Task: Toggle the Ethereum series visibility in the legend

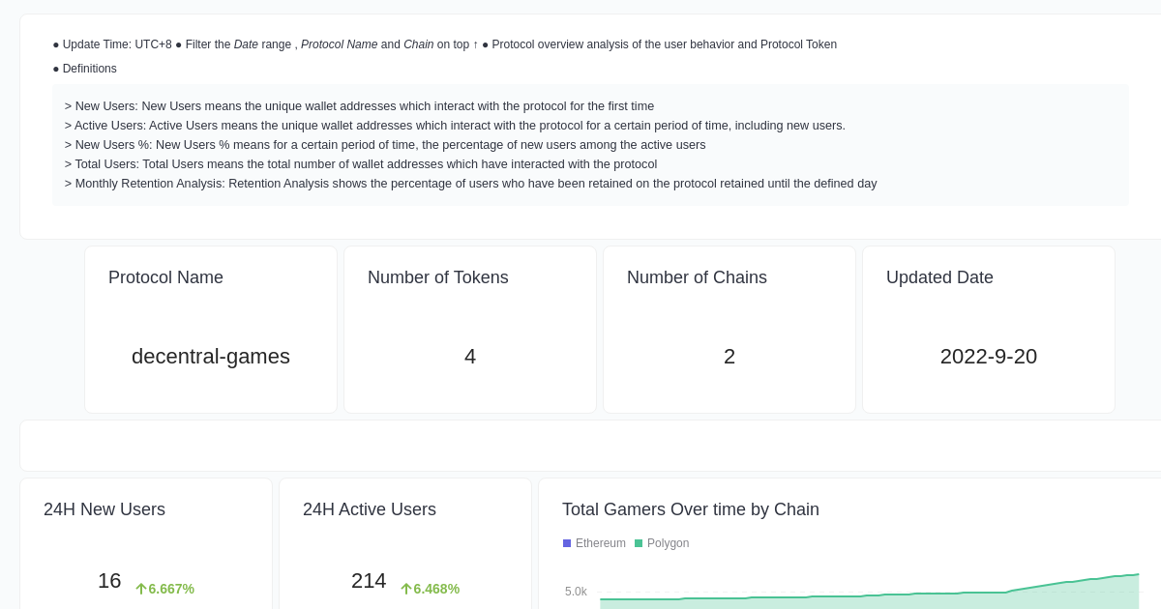Action: point(593,543)
